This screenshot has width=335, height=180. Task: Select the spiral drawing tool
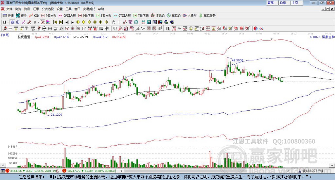pyautogui.click(x=33, y=28)
